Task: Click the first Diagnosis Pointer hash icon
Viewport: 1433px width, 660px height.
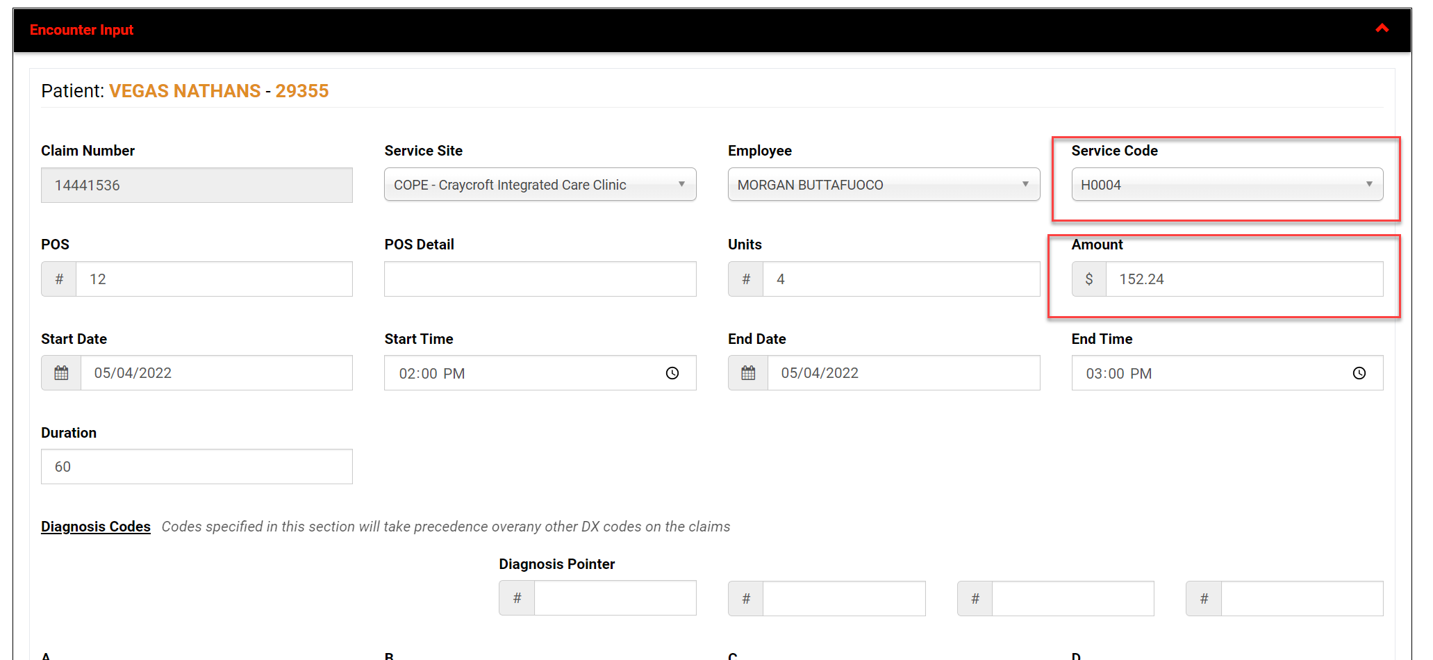Action: [517, 598]
